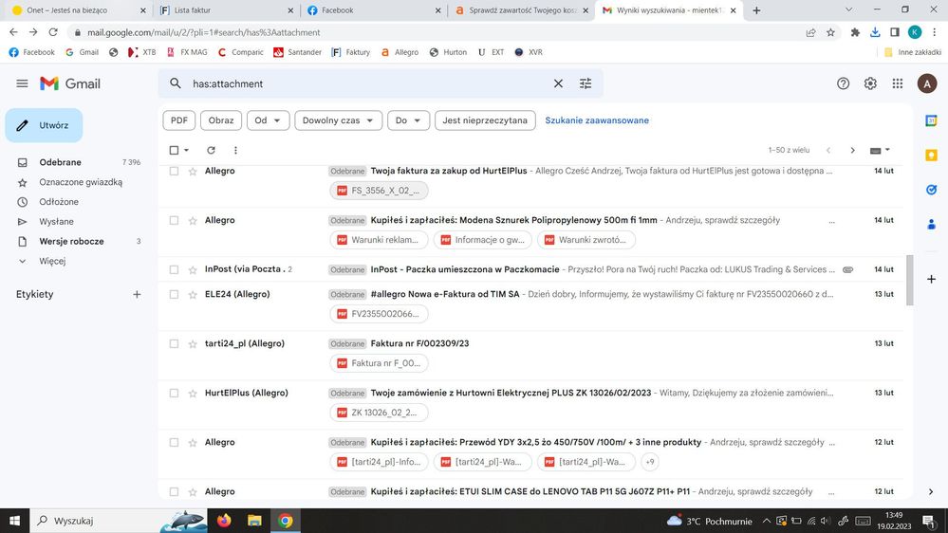The height and width of the screenshot is (533, 948).
Task: Open Google apps grid
Action: pos(897,83)
